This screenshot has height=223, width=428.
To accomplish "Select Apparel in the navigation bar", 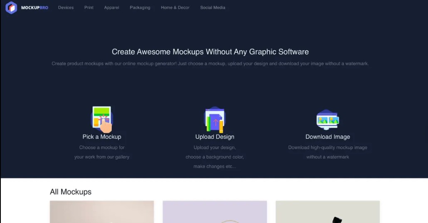I will tap(111, 7).
